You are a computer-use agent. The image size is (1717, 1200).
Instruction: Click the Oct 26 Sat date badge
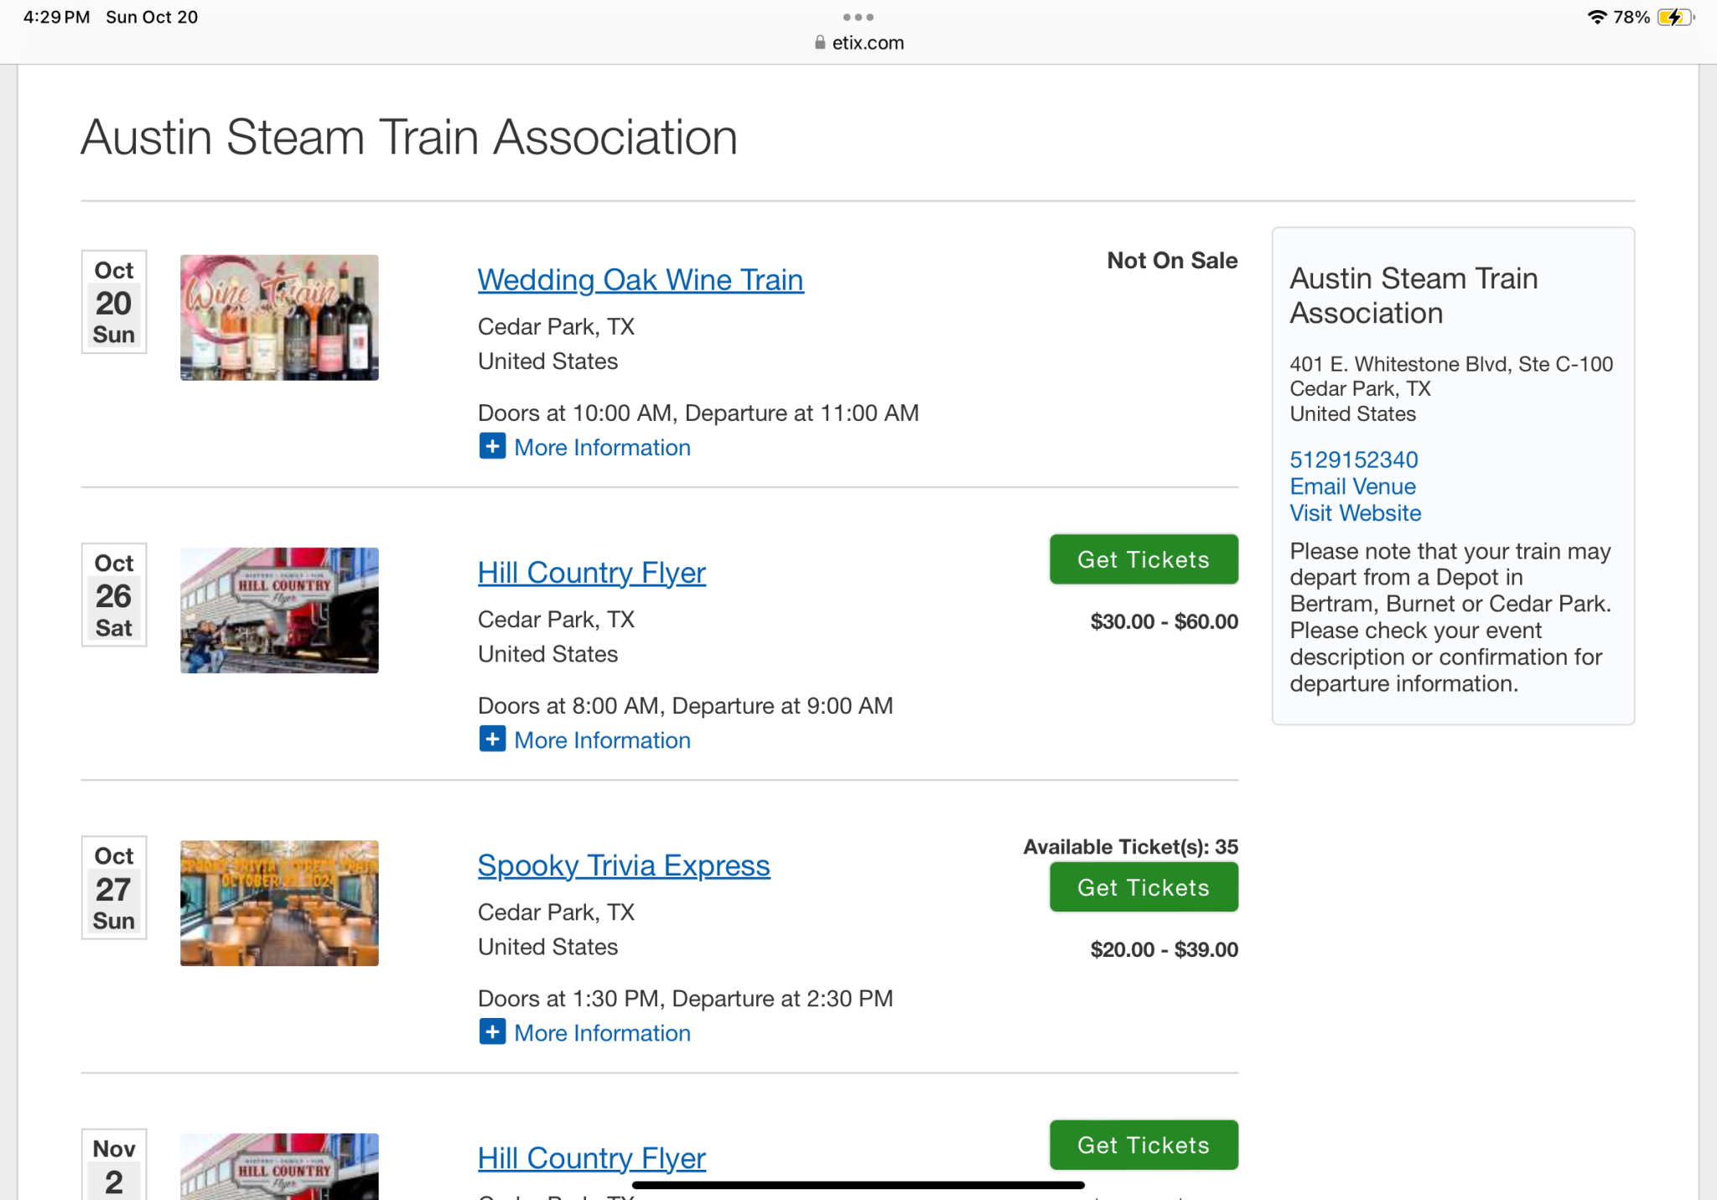[114, 595]
